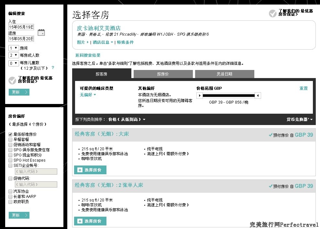320x229 pixels.
Task: Click the arrow next to 图片 link
Action: click(88, 42)
